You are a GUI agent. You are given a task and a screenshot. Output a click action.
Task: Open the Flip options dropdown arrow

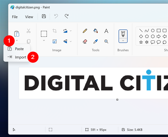click(x=71, y=41)
